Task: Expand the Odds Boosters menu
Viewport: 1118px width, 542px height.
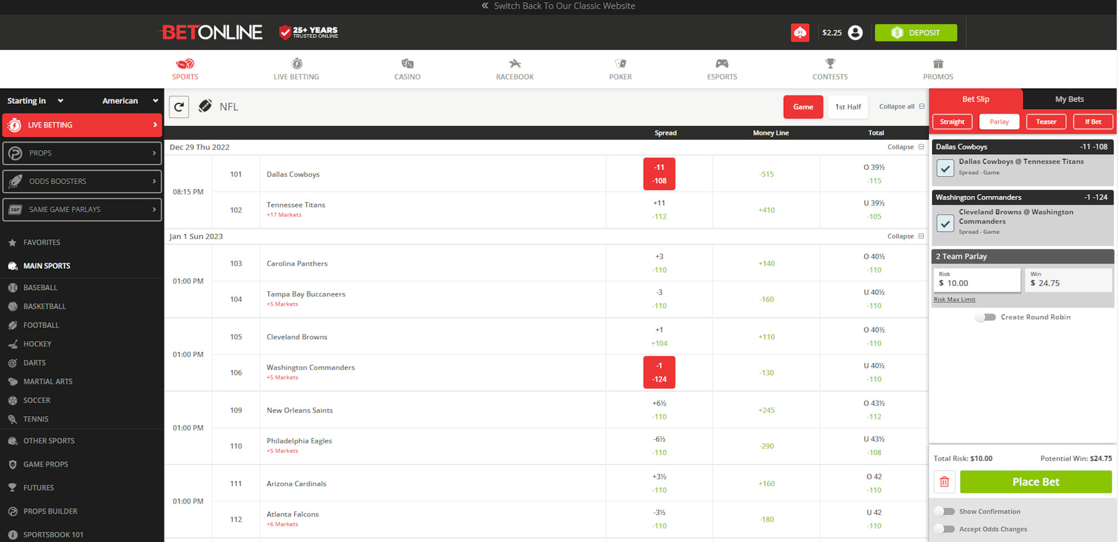Action: coord(82,181)
